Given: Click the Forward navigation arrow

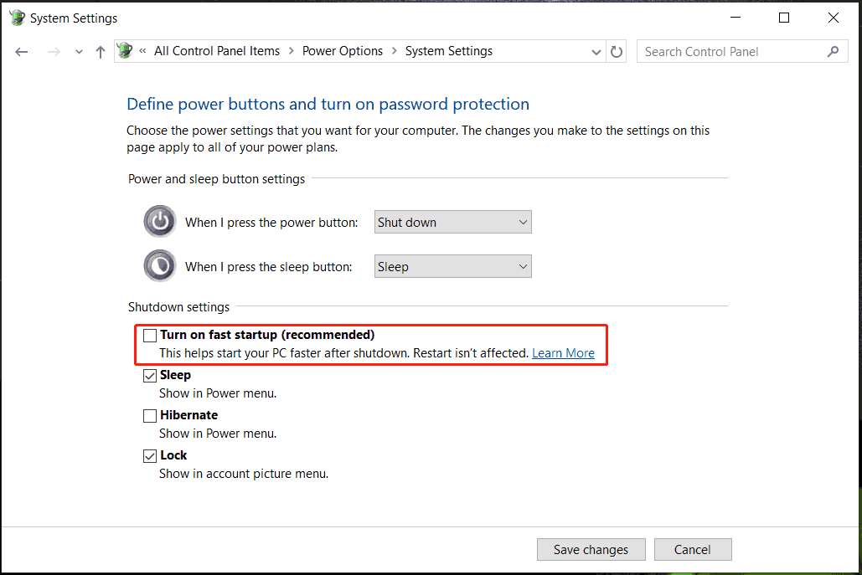Looking at the screenshot, I should click(54, 52).
